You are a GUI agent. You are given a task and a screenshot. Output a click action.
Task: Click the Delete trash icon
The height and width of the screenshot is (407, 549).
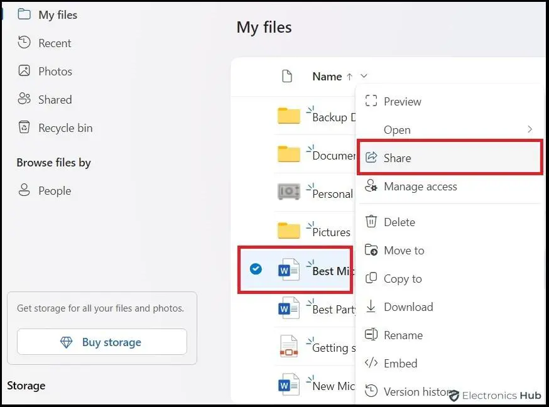tap(371, 222)
